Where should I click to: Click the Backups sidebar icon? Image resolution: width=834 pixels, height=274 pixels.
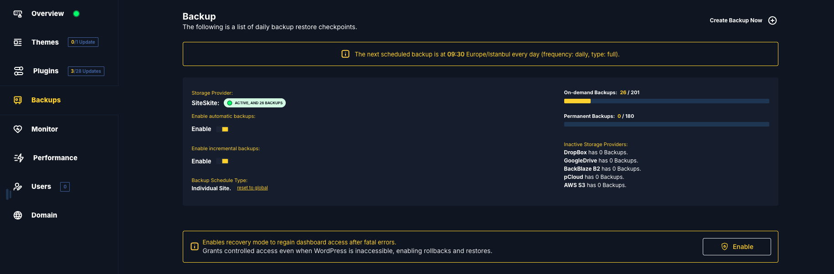pyautogui.click(x=18, y=100)
